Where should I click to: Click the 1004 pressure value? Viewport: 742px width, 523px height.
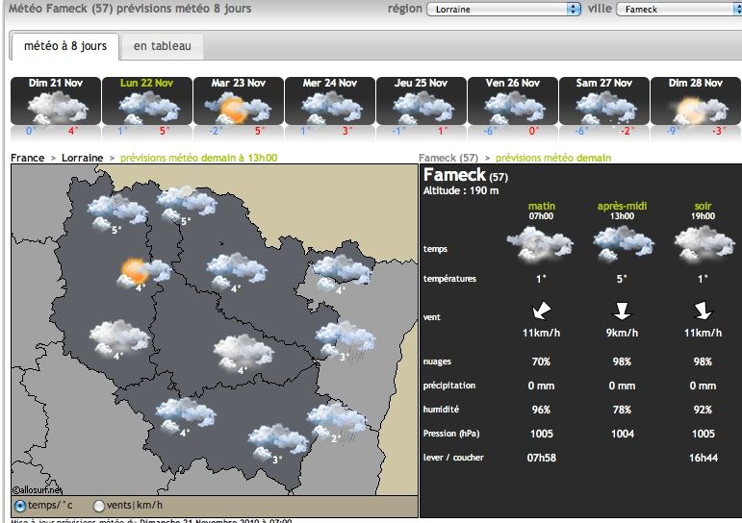[x=623, y=434]
